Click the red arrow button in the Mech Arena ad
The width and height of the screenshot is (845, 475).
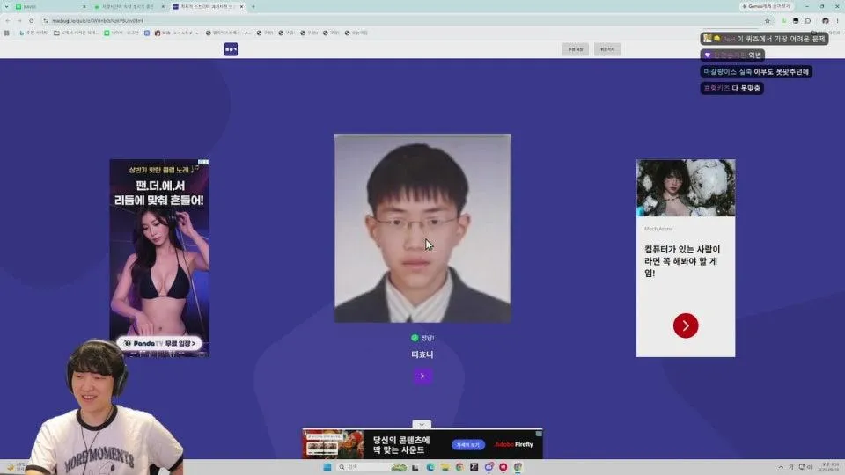686,325
